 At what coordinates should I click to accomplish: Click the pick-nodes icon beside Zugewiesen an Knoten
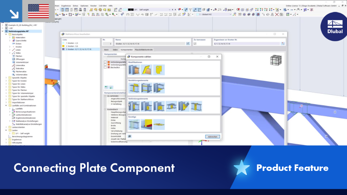[283, 44]
